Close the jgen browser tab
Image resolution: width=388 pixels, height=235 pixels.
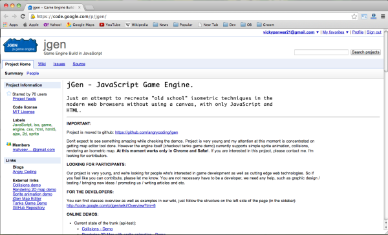point(80,7)
